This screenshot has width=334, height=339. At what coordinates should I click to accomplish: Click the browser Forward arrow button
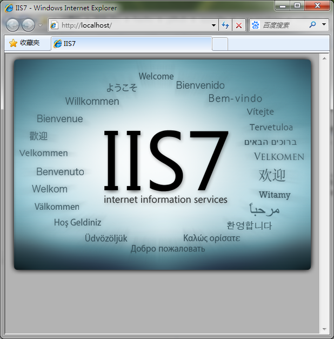(28, 25)
